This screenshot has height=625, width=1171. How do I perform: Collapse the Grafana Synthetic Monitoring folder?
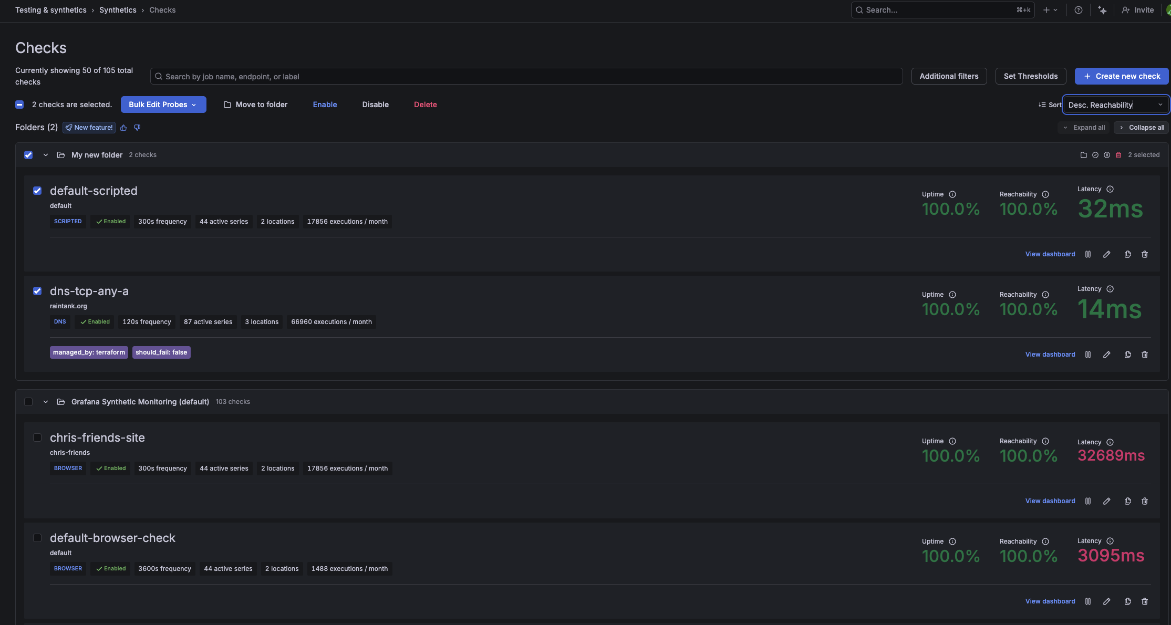click(46, 402)
